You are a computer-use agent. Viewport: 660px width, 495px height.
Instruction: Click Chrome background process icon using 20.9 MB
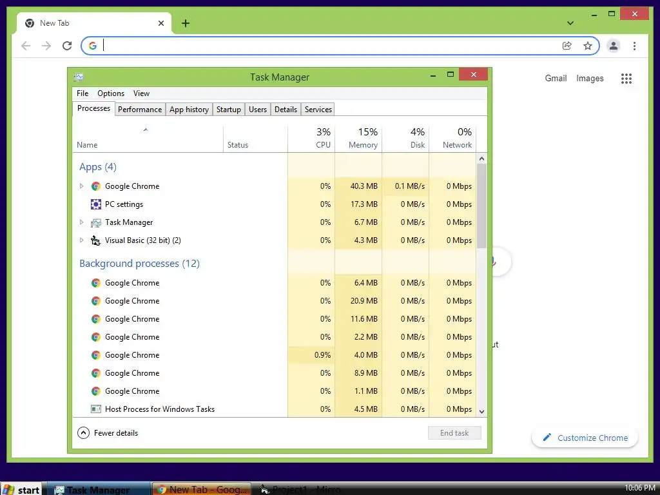(96, 301)
